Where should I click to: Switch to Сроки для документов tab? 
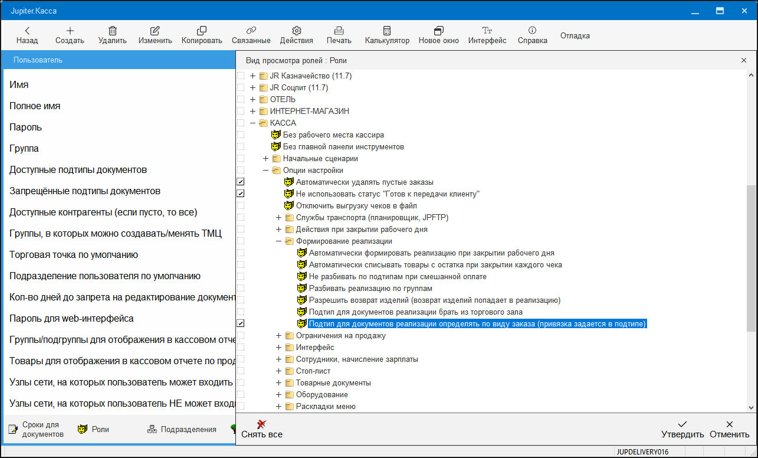click(x=35, y=430)
